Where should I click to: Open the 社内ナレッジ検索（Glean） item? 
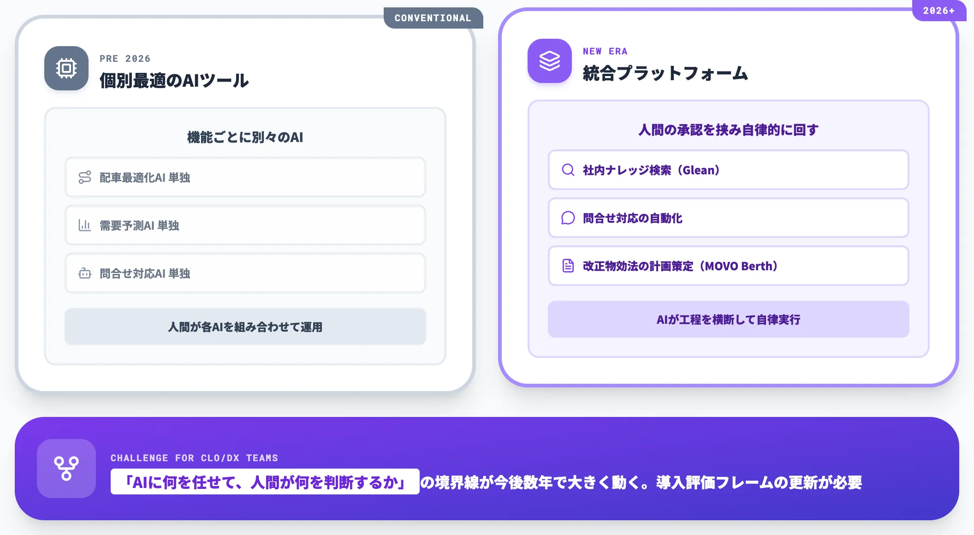(x=729, y=170)
